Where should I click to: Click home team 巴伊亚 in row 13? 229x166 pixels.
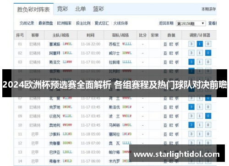(55, 152)
